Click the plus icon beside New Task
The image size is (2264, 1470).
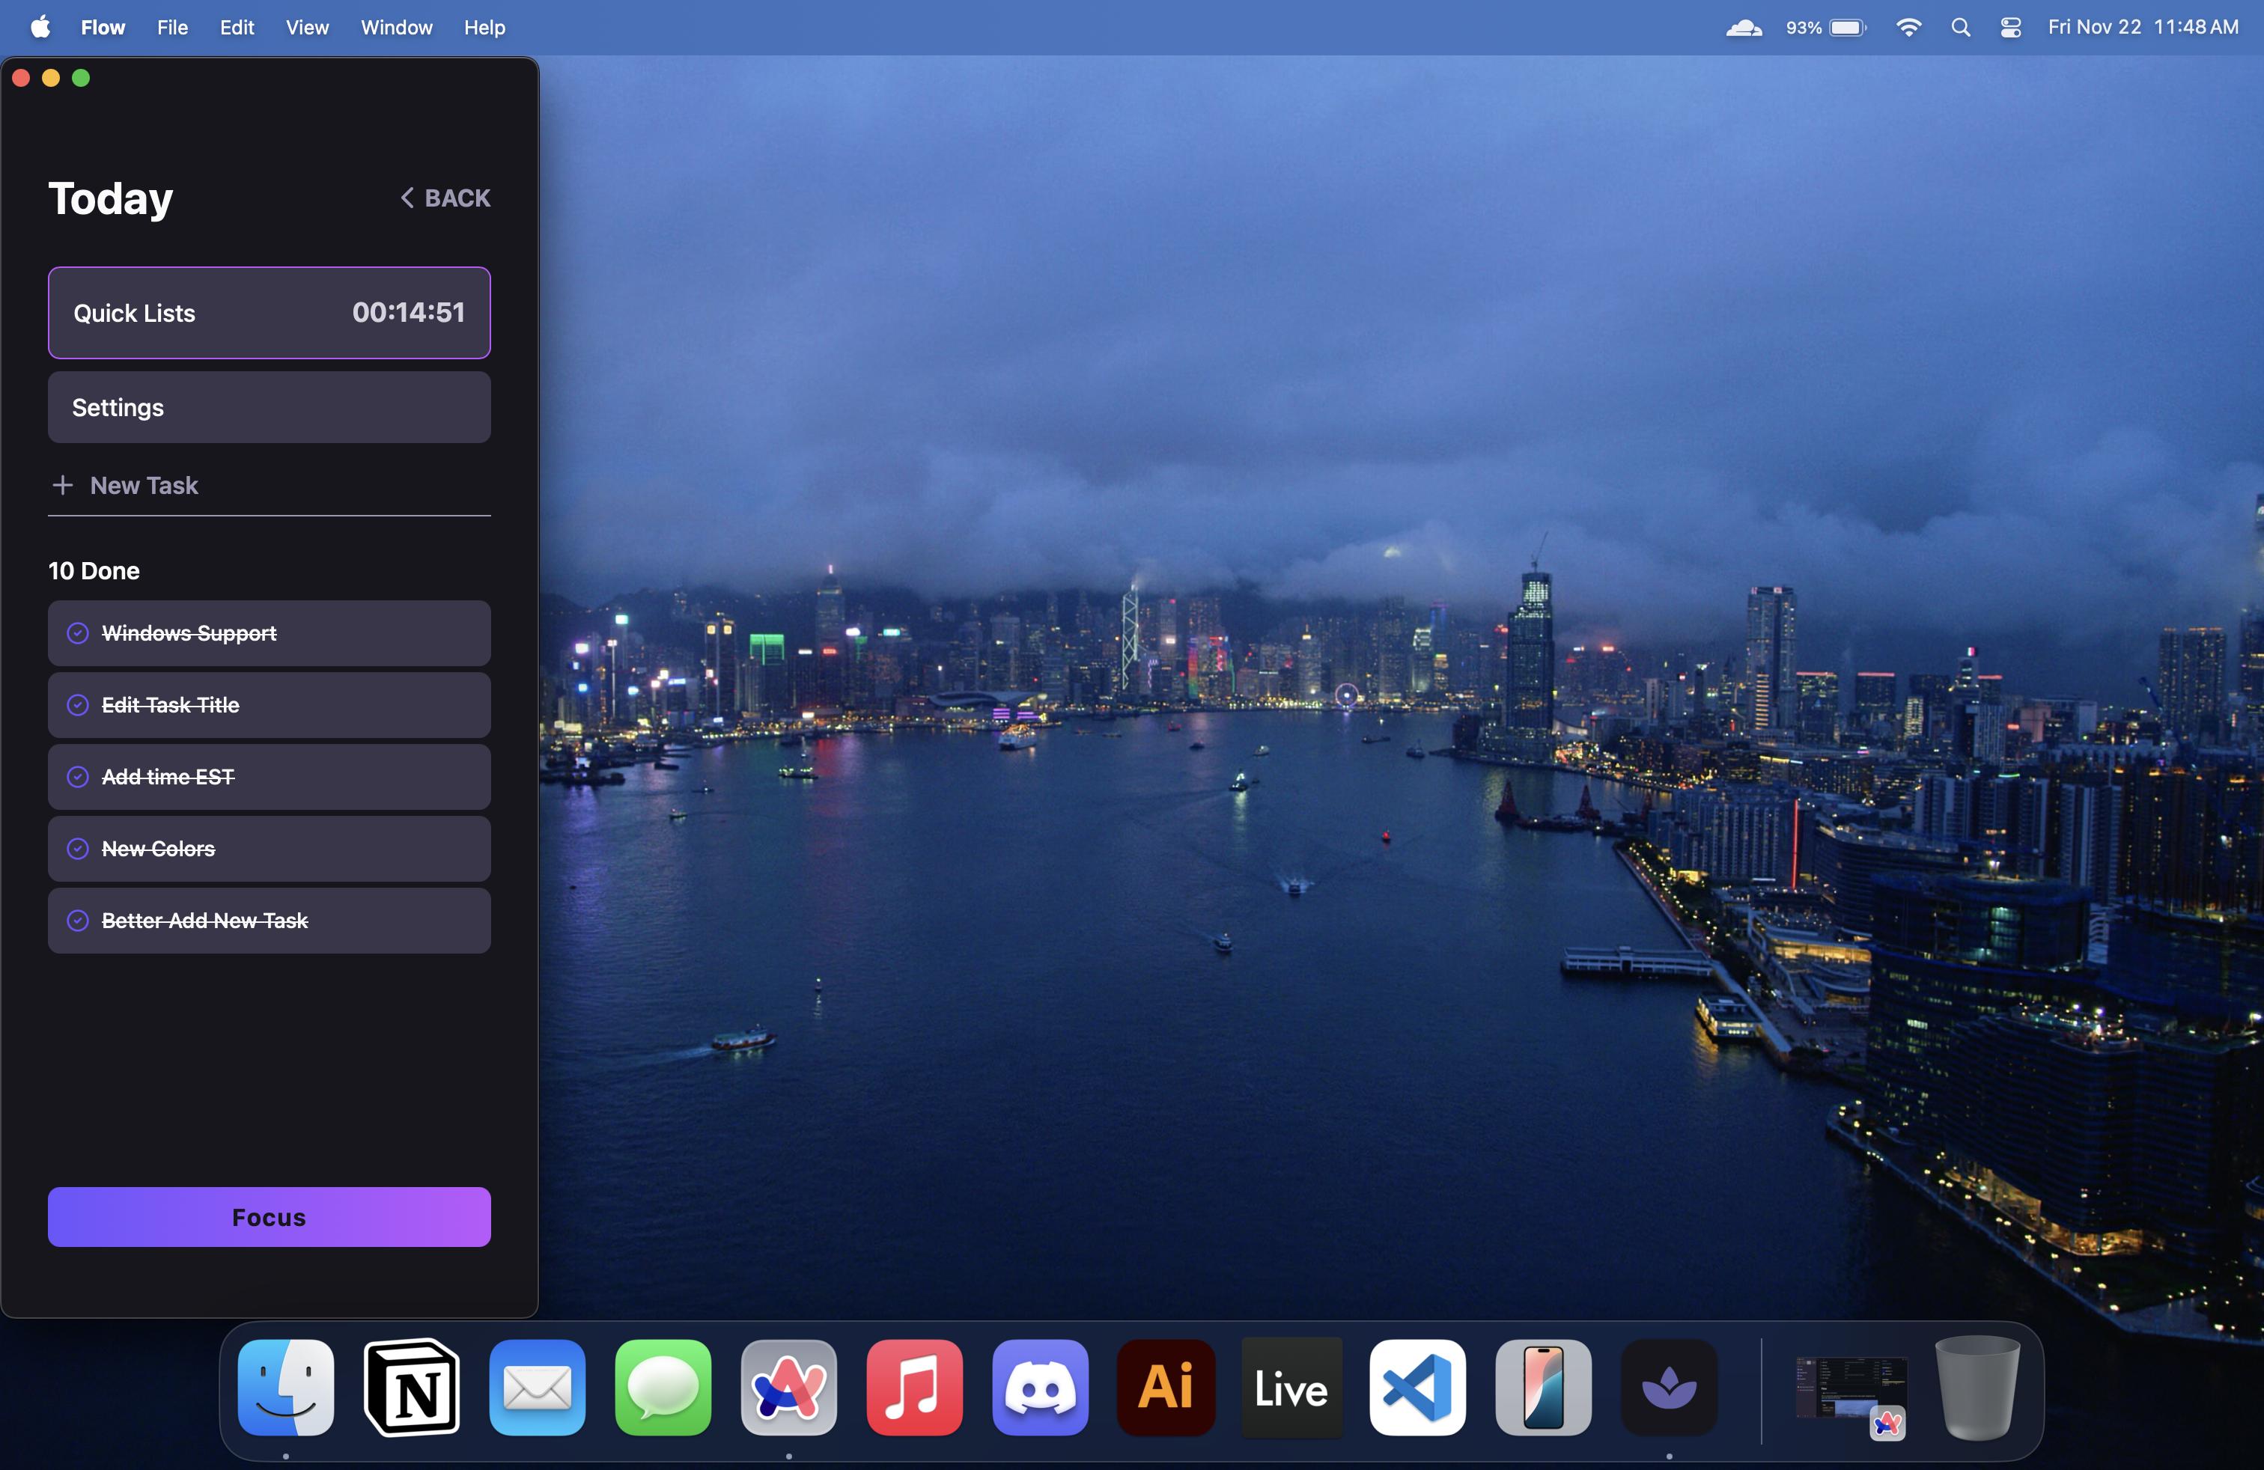click(x=63, y=486)
